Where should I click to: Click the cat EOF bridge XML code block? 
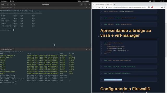click(x=128, y=49)
